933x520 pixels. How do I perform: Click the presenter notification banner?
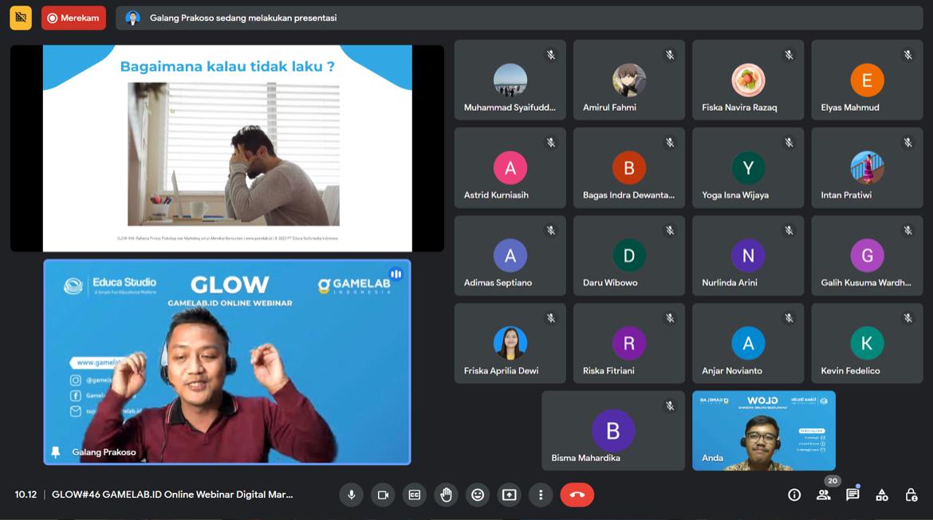[x=519, y=18]
